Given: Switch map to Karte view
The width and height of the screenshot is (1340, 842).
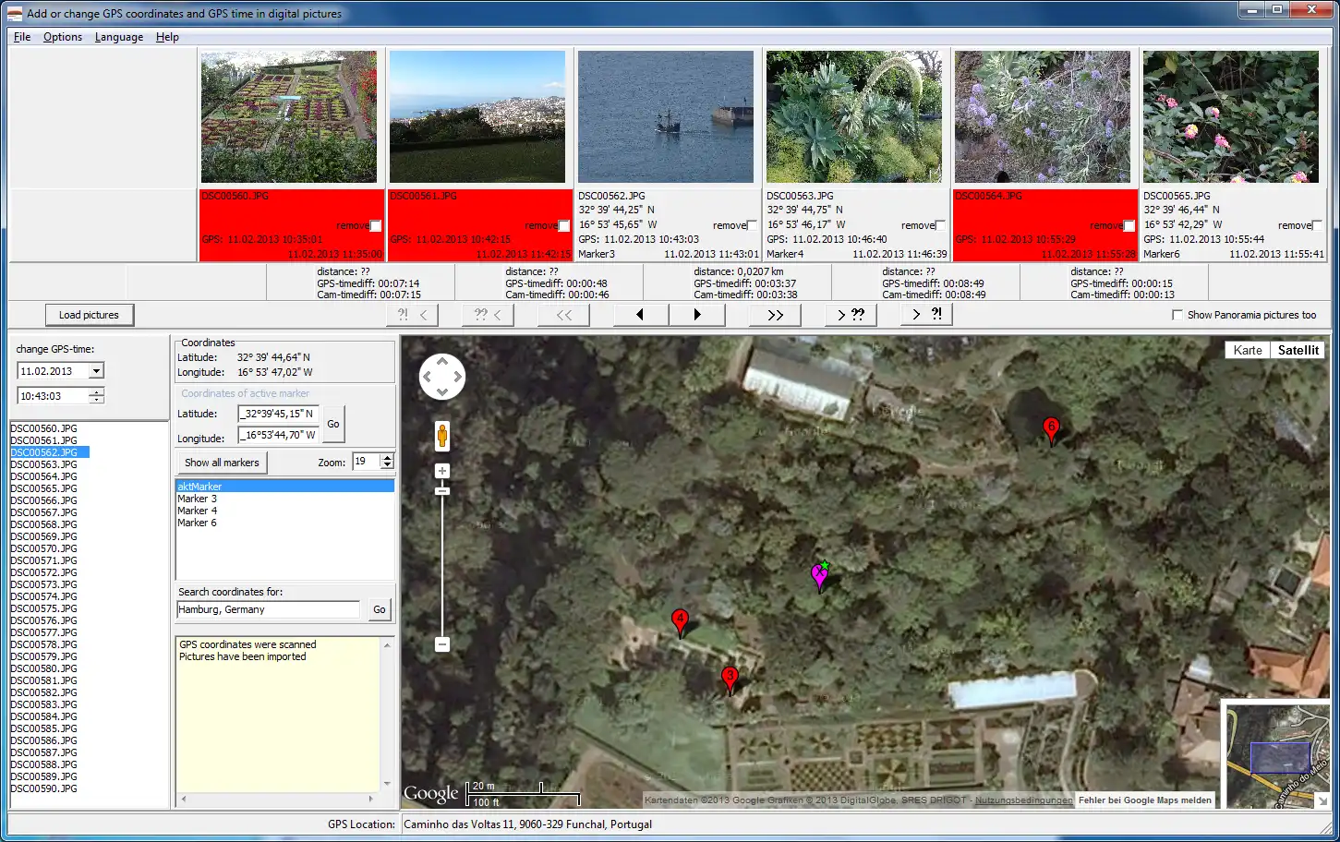Looking at the screenshot, I should (1248, 350).
